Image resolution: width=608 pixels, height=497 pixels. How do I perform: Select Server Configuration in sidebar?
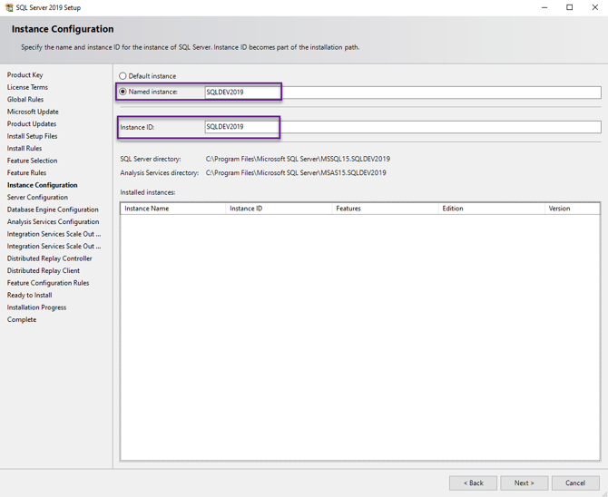click(37, 197)
